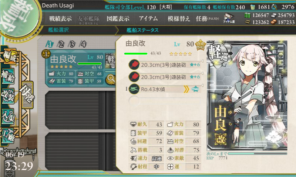Select fleet 4 tab
This screenshot has width=296, height=177.
(x=83, y=44)
